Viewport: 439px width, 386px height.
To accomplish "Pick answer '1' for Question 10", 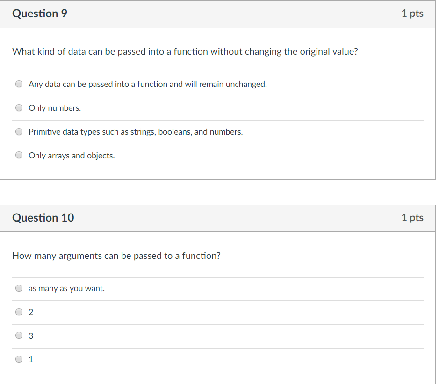I will (x=30, y=359).
